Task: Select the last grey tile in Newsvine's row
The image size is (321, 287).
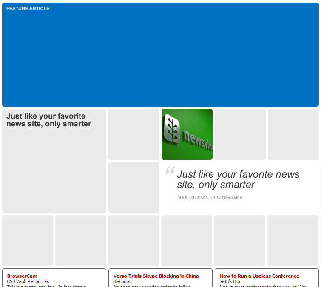Action: pyautogui.click(x=293, y=134)
